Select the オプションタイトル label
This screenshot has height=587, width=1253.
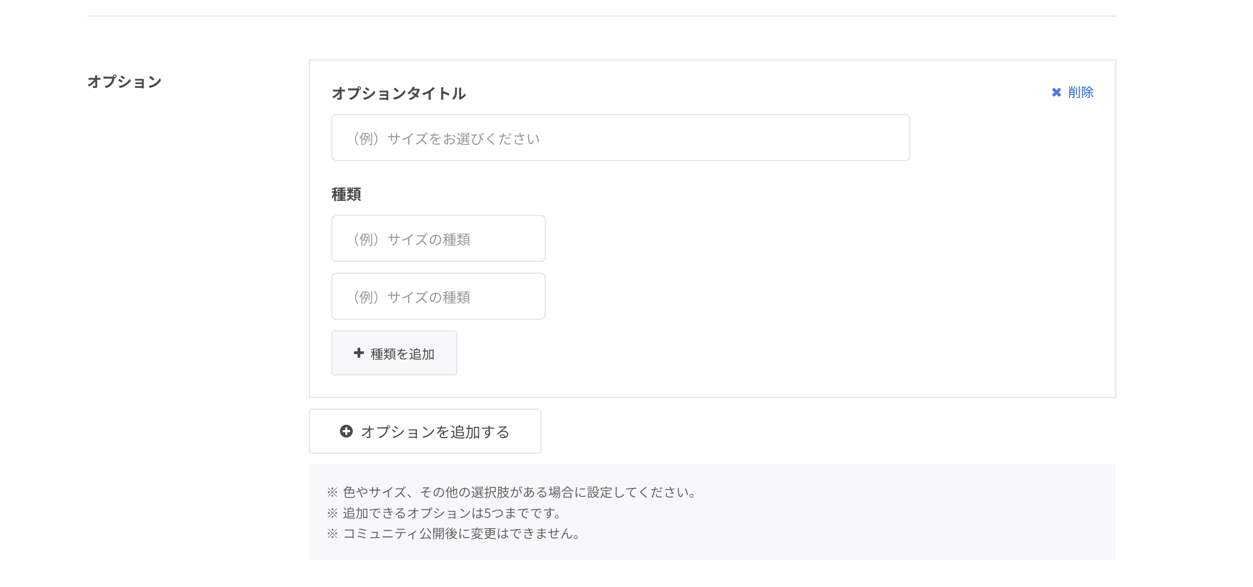click(x=399, y=93)
